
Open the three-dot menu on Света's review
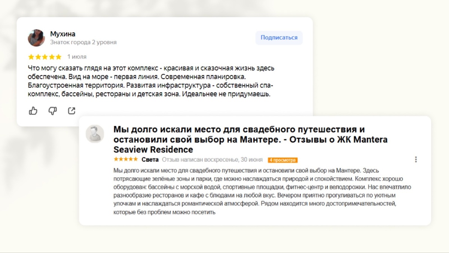[x=416, y=159]
